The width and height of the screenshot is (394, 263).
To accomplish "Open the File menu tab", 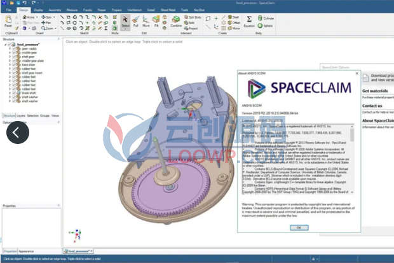I will pos(8,10).
